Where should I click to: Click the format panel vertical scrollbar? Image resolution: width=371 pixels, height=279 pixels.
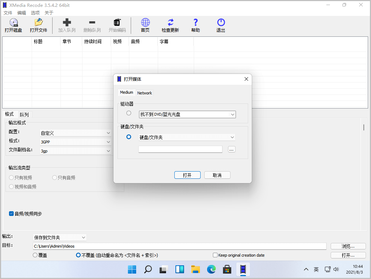[364, 127]
